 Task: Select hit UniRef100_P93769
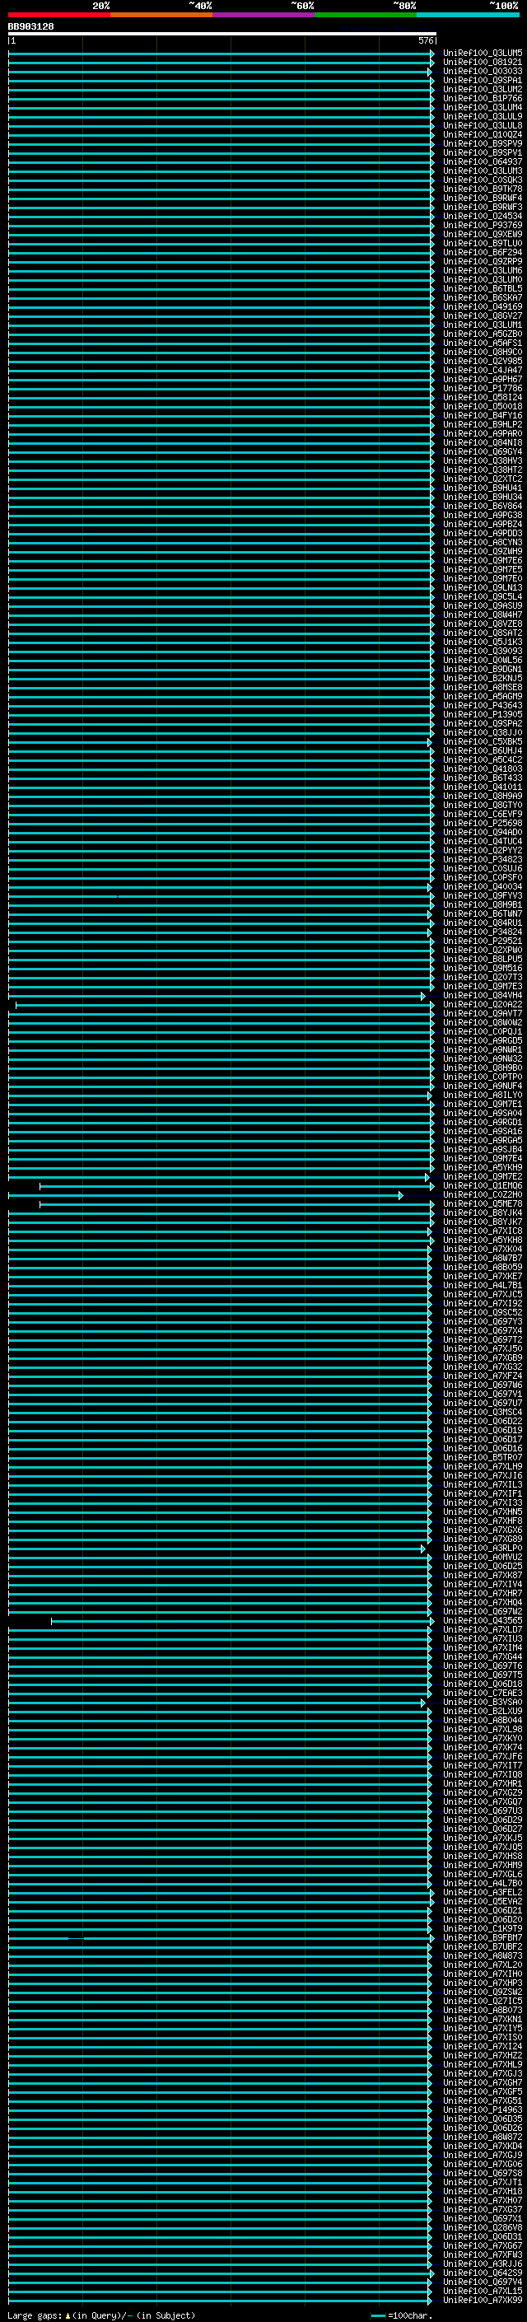(x=482, y=226)
